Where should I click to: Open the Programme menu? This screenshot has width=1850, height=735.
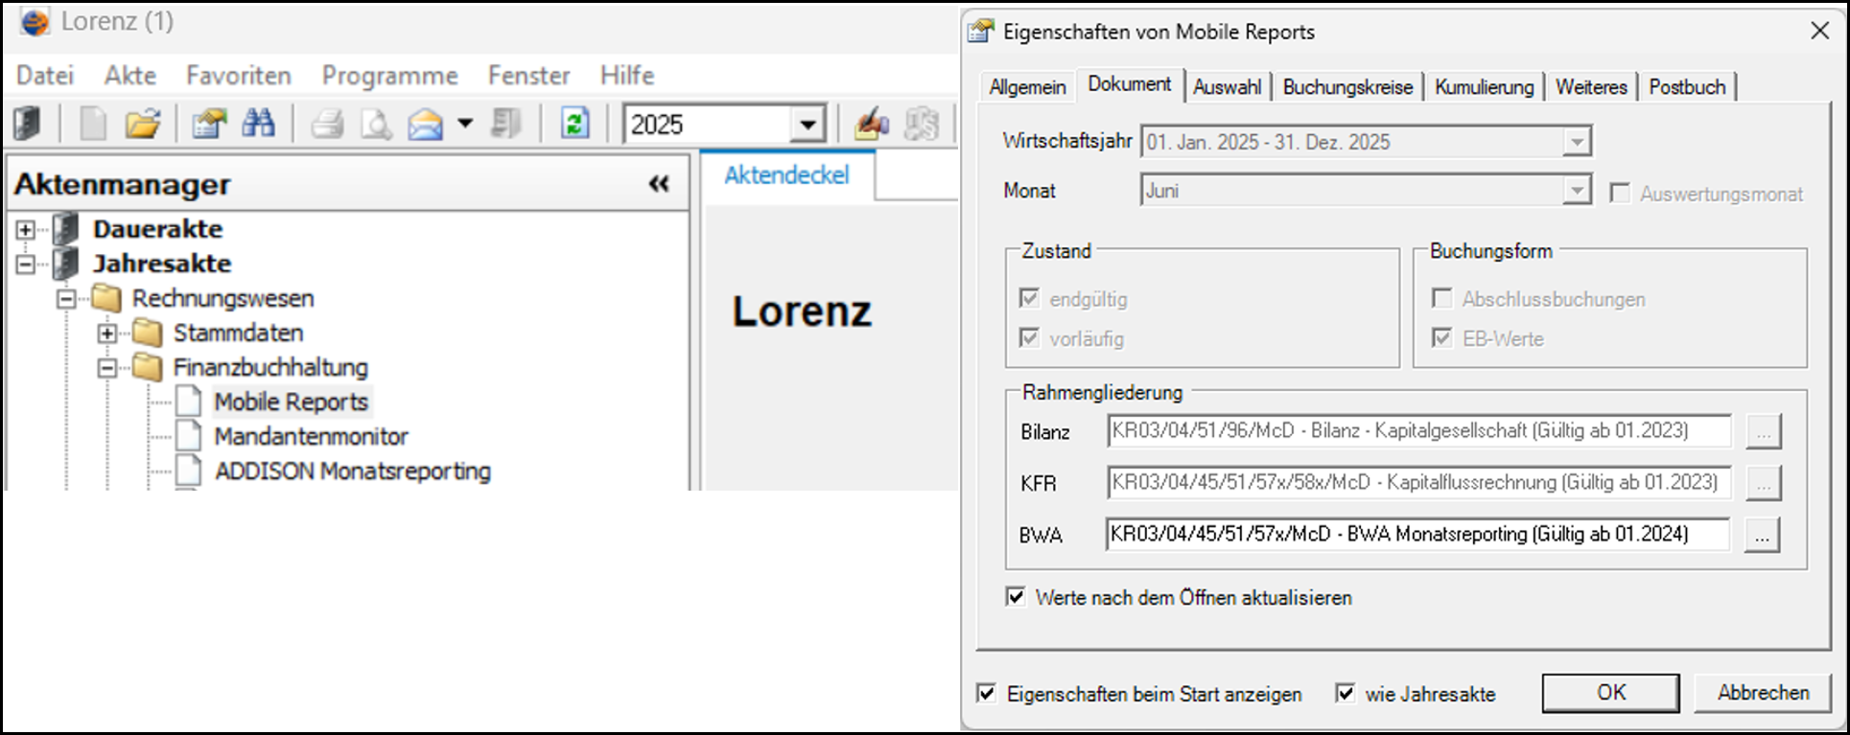[x=389, y=75]
